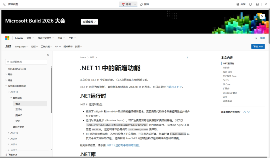This screenshot has width=270, height=158.
Task: Collapse the .NET 11 tree node
Action: tap(8, 92)
